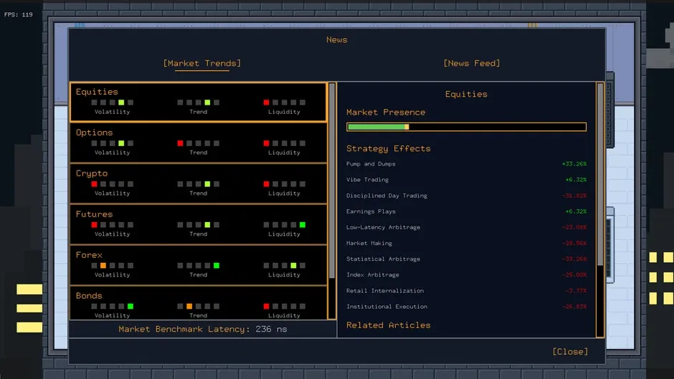Select the Forex market row

tap(199, 265)
